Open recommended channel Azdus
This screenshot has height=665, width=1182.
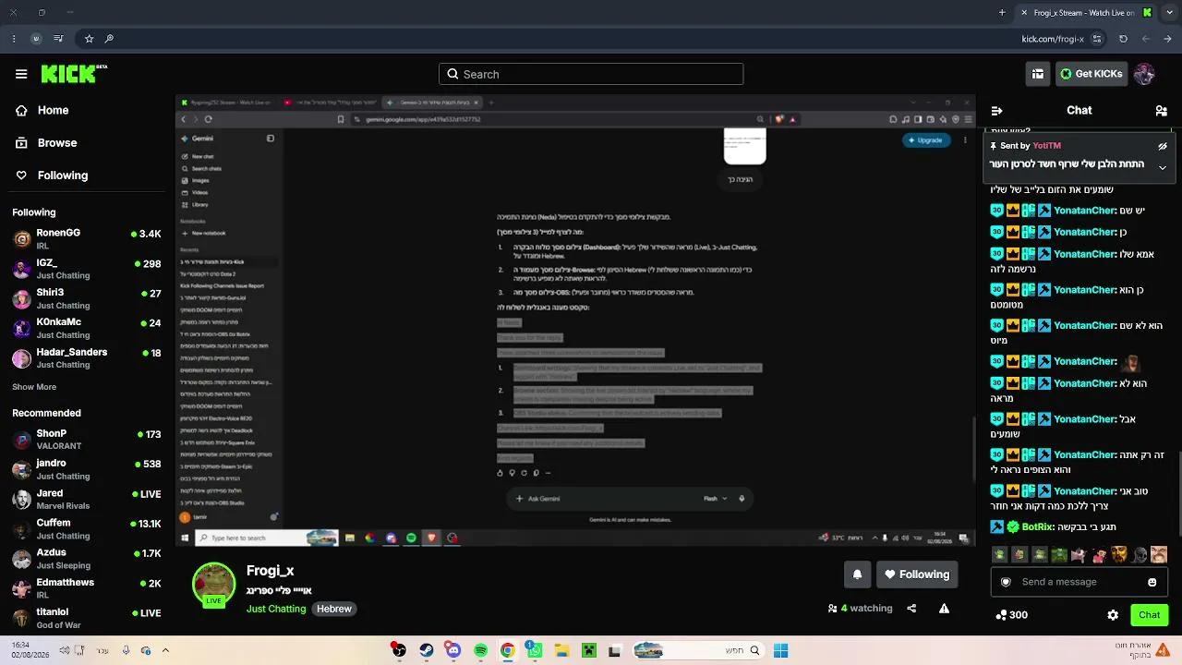[x=88, y=558]
